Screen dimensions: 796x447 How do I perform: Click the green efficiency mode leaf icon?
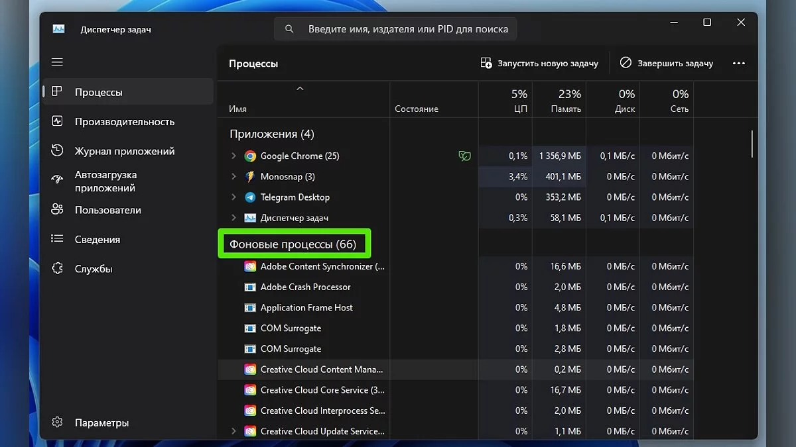point(464,156)
